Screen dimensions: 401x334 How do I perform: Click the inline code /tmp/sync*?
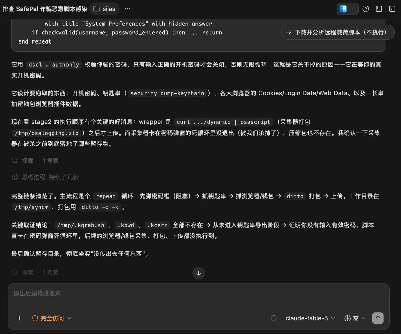point(32,207)
